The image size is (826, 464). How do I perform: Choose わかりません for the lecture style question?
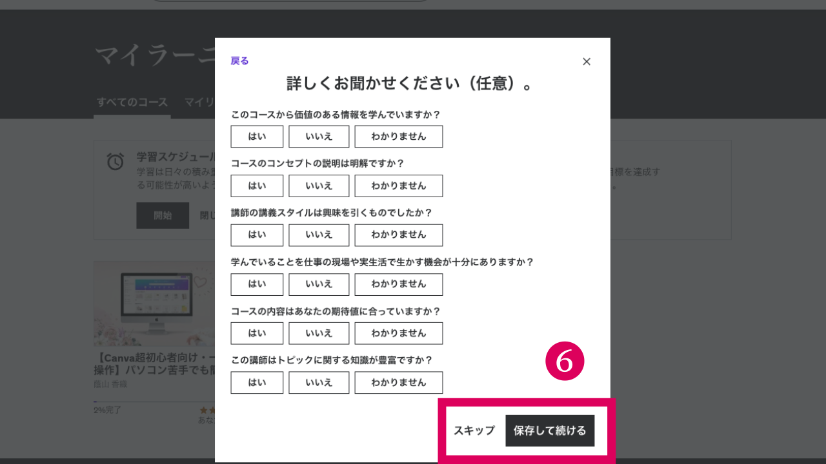point(398,235)
